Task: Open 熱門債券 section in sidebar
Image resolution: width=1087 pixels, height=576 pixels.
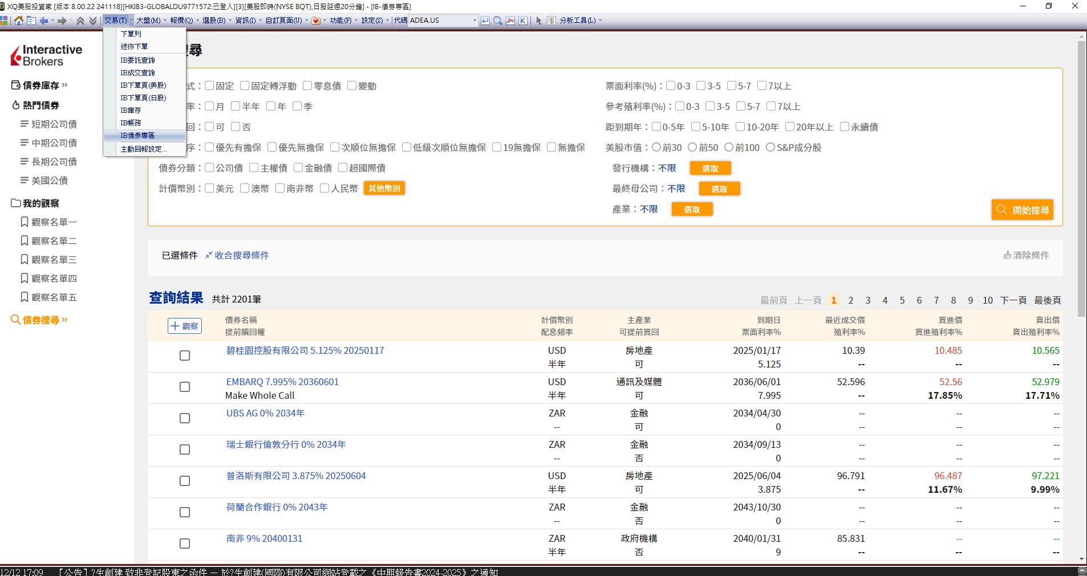Action: point(35,105)
